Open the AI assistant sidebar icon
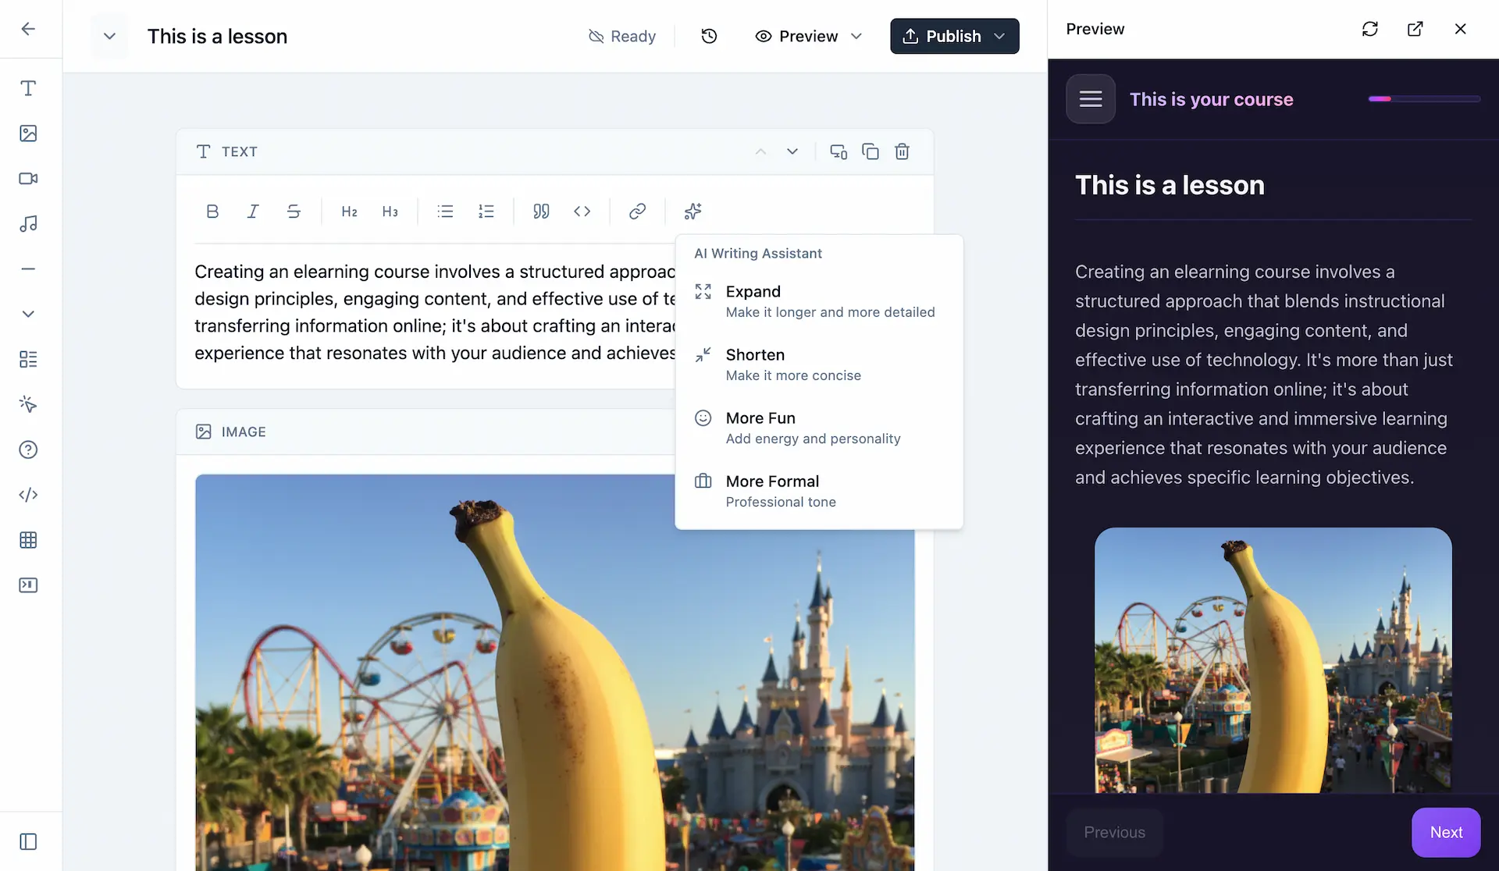Viewport: 1499px width, 871px height. coord(29,404)
